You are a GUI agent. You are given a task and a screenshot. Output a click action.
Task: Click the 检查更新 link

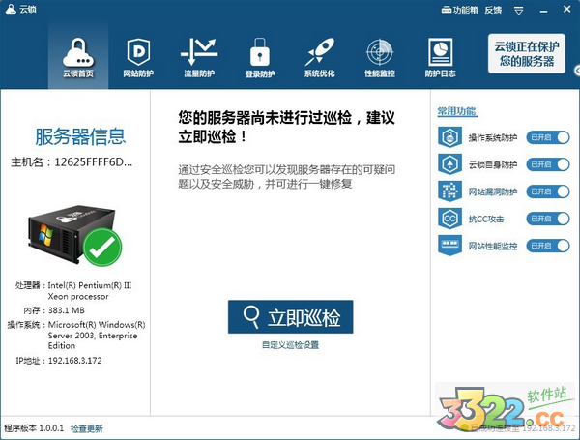tap(87, 428)
